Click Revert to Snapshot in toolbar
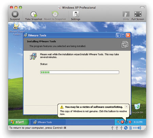Screen dimensions: 153x138 55,16
